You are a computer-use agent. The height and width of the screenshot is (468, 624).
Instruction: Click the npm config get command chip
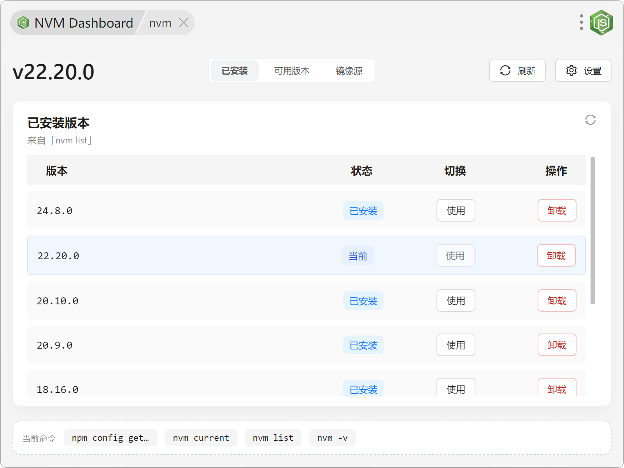110,438
